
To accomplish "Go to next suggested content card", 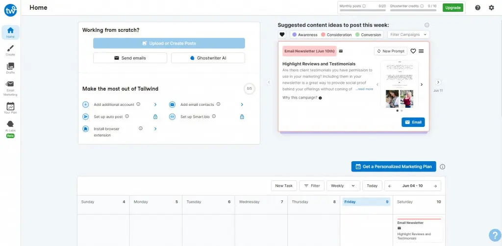I will coord(438,82).
